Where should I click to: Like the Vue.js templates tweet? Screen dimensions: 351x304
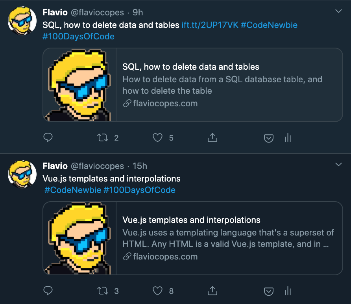pyautogui.click(x=157, y=291)
